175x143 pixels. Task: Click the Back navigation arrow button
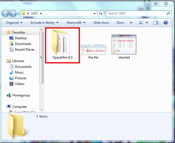click(x=5, y=14)
